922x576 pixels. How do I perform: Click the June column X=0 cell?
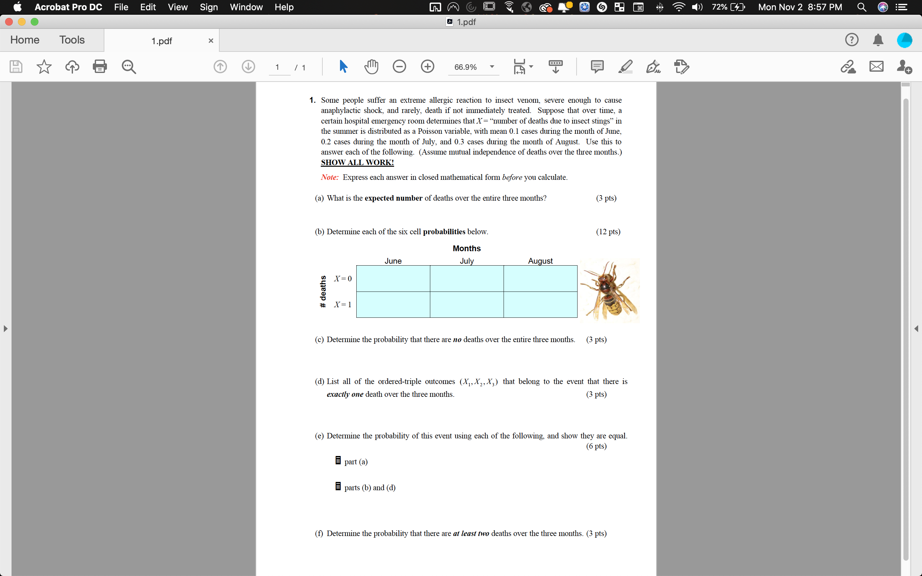click(393, 278)
